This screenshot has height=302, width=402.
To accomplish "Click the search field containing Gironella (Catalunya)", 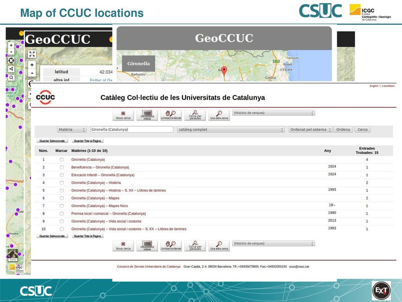I will [x=132, y=129].
